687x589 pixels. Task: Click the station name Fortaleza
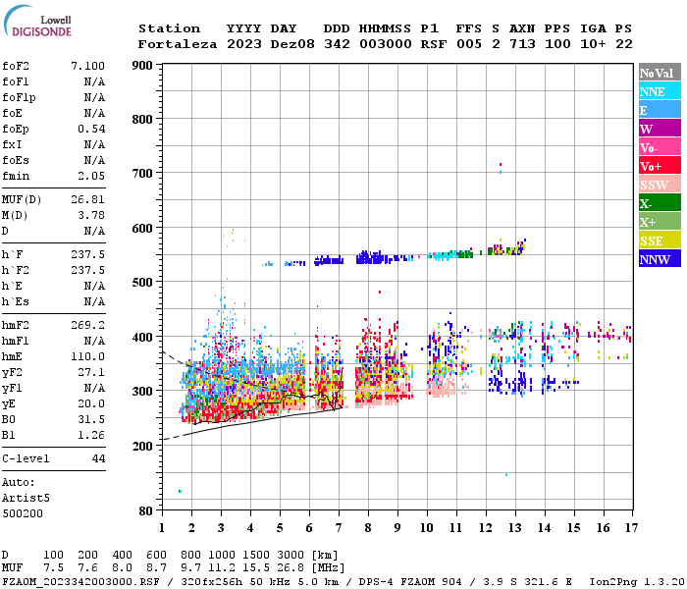tap(178, 44)
